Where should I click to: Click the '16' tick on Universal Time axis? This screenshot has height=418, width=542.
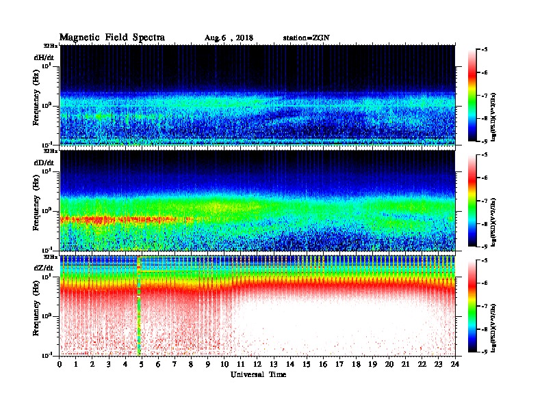(323, 364)
